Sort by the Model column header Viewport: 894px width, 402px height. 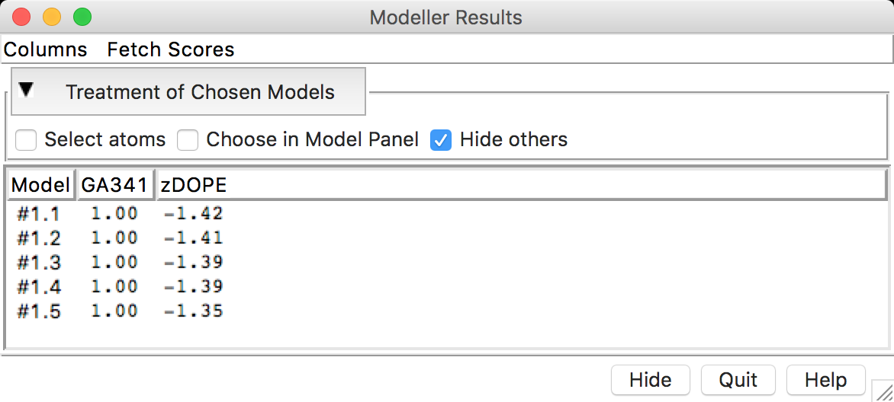tap(41, 185)
